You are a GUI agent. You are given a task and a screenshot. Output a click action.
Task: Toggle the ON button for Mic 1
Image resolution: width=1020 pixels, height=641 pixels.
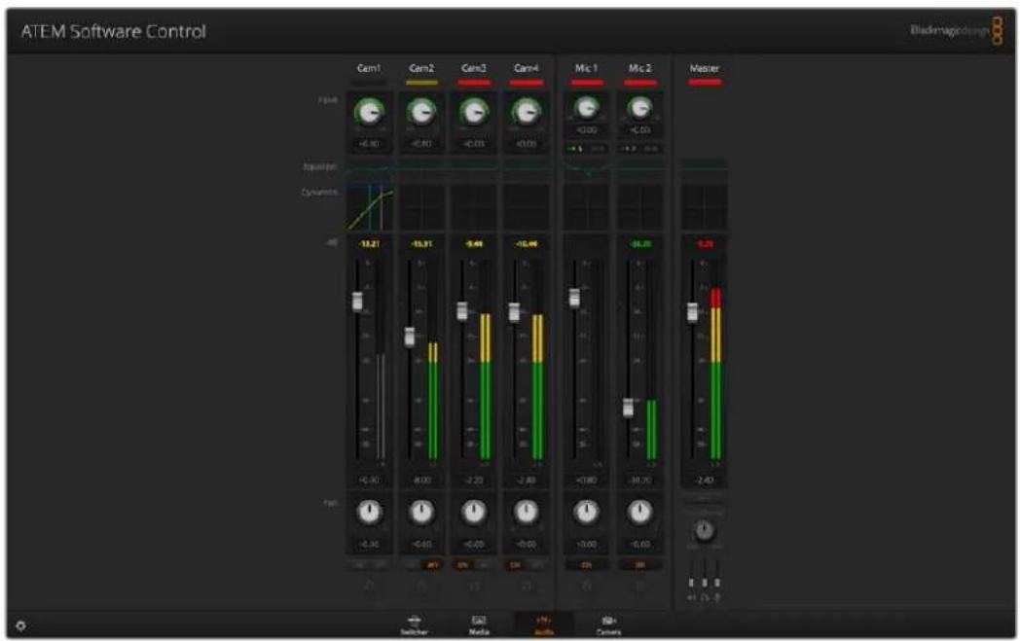point(586,565)
